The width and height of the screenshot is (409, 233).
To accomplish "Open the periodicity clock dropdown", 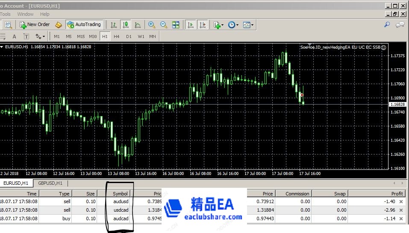I will (233, 25).
